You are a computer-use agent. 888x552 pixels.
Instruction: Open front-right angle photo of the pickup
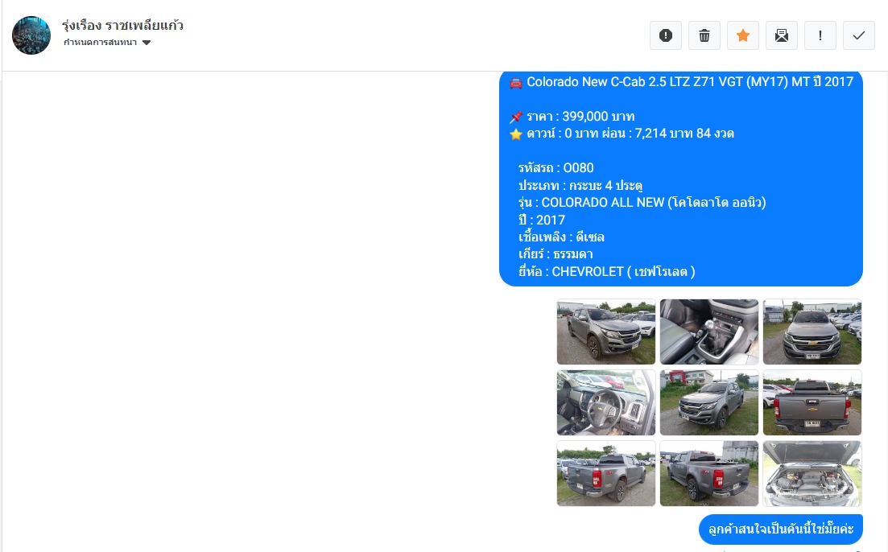pos(709,402)
